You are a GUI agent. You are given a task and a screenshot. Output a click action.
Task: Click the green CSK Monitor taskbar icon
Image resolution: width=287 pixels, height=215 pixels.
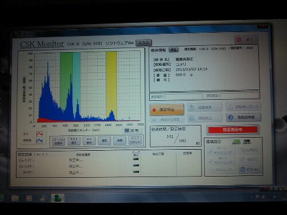click(x=57, y=198)
